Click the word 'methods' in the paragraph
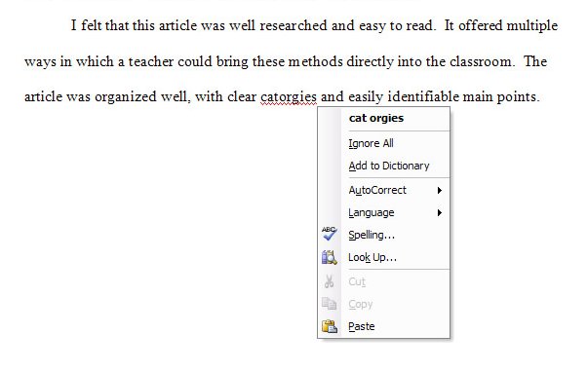The height and width of the screenshot is (371, 588). 315,61
